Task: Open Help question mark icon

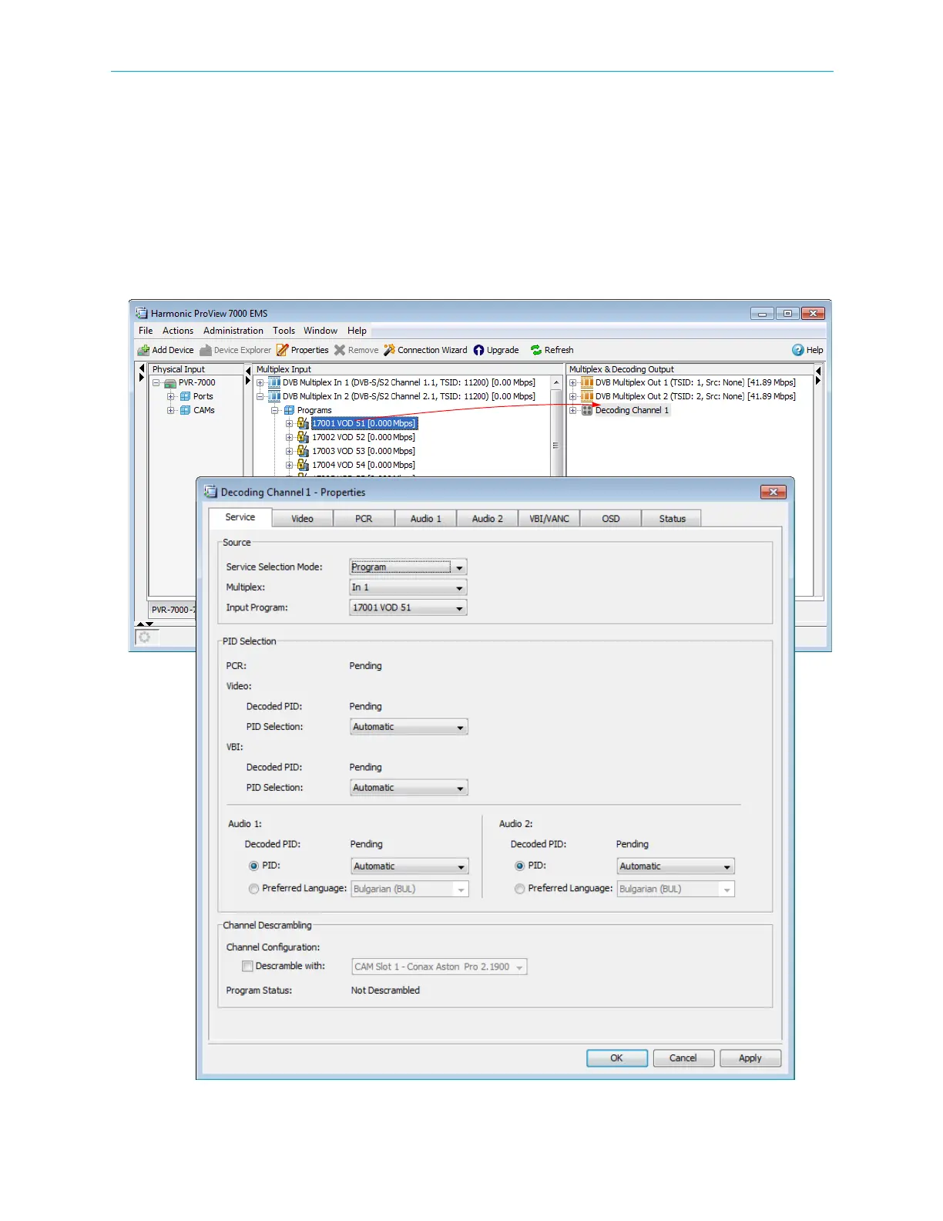Action: tap(798, 350)
